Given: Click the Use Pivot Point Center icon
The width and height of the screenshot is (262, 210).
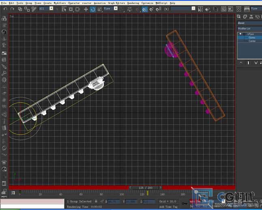Looking at the screenshot, I should (122, 9).
